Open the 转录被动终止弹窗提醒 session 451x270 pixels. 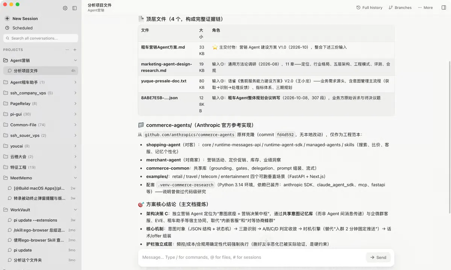click(41, 198)
